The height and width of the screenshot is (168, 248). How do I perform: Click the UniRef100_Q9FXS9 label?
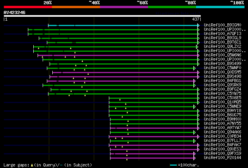[x=222, y=154]
